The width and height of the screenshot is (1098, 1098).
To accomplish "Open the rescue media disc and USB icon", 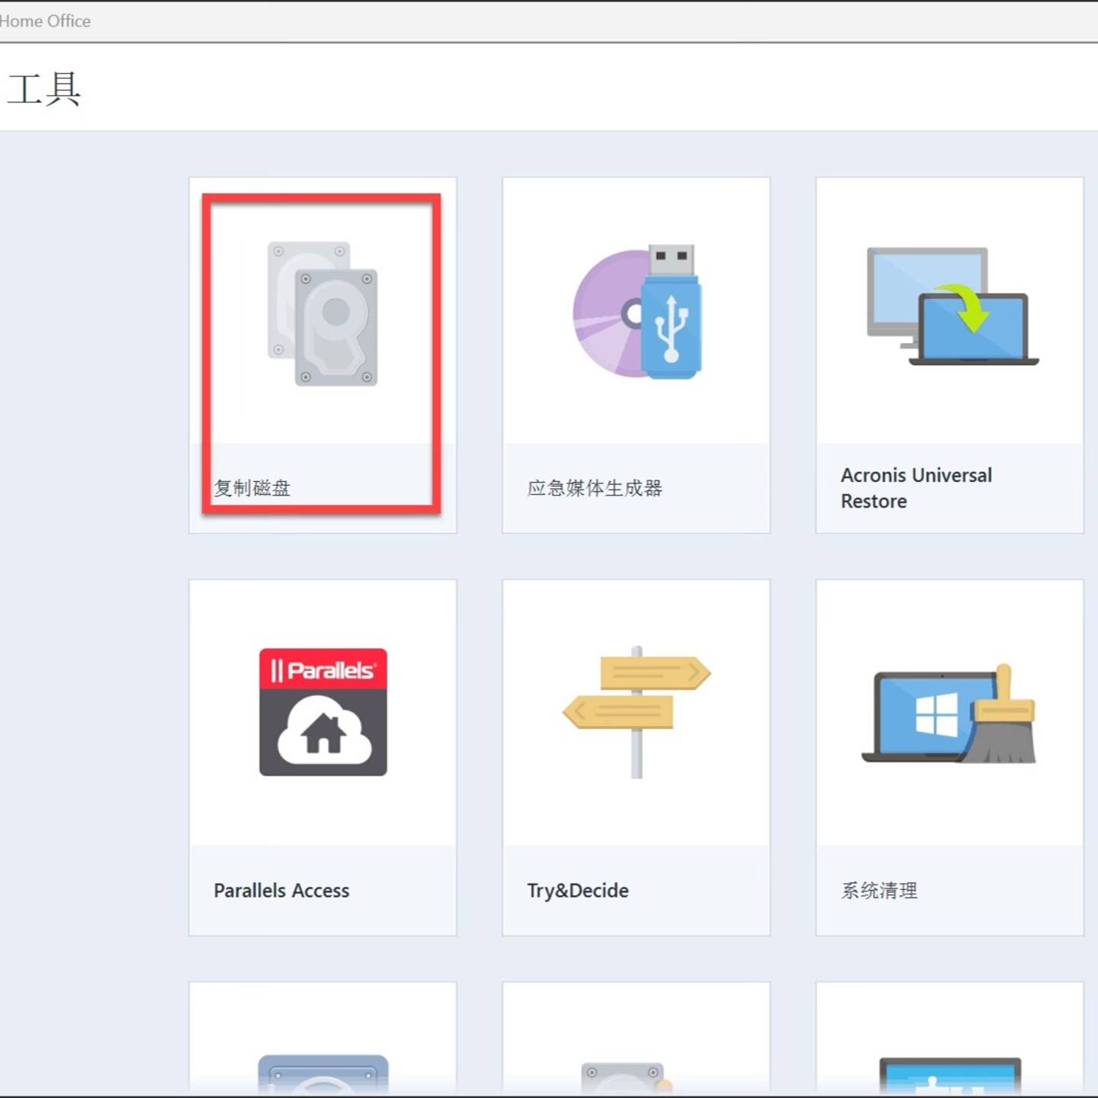I will [x=637, y=311].
